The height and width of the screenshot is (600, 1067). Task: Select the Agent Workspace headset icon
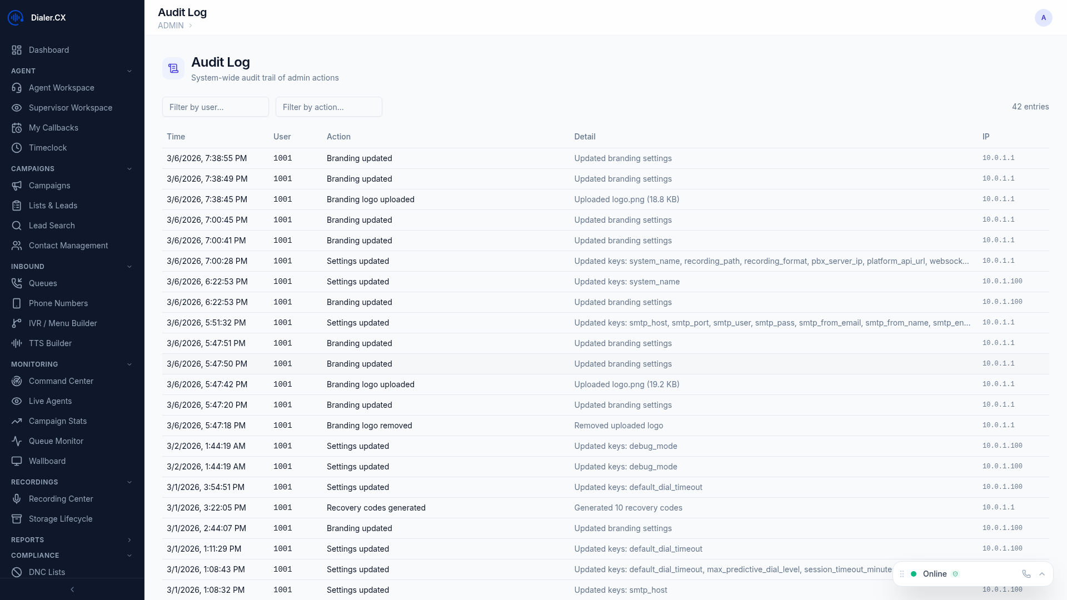coord(17,88)
